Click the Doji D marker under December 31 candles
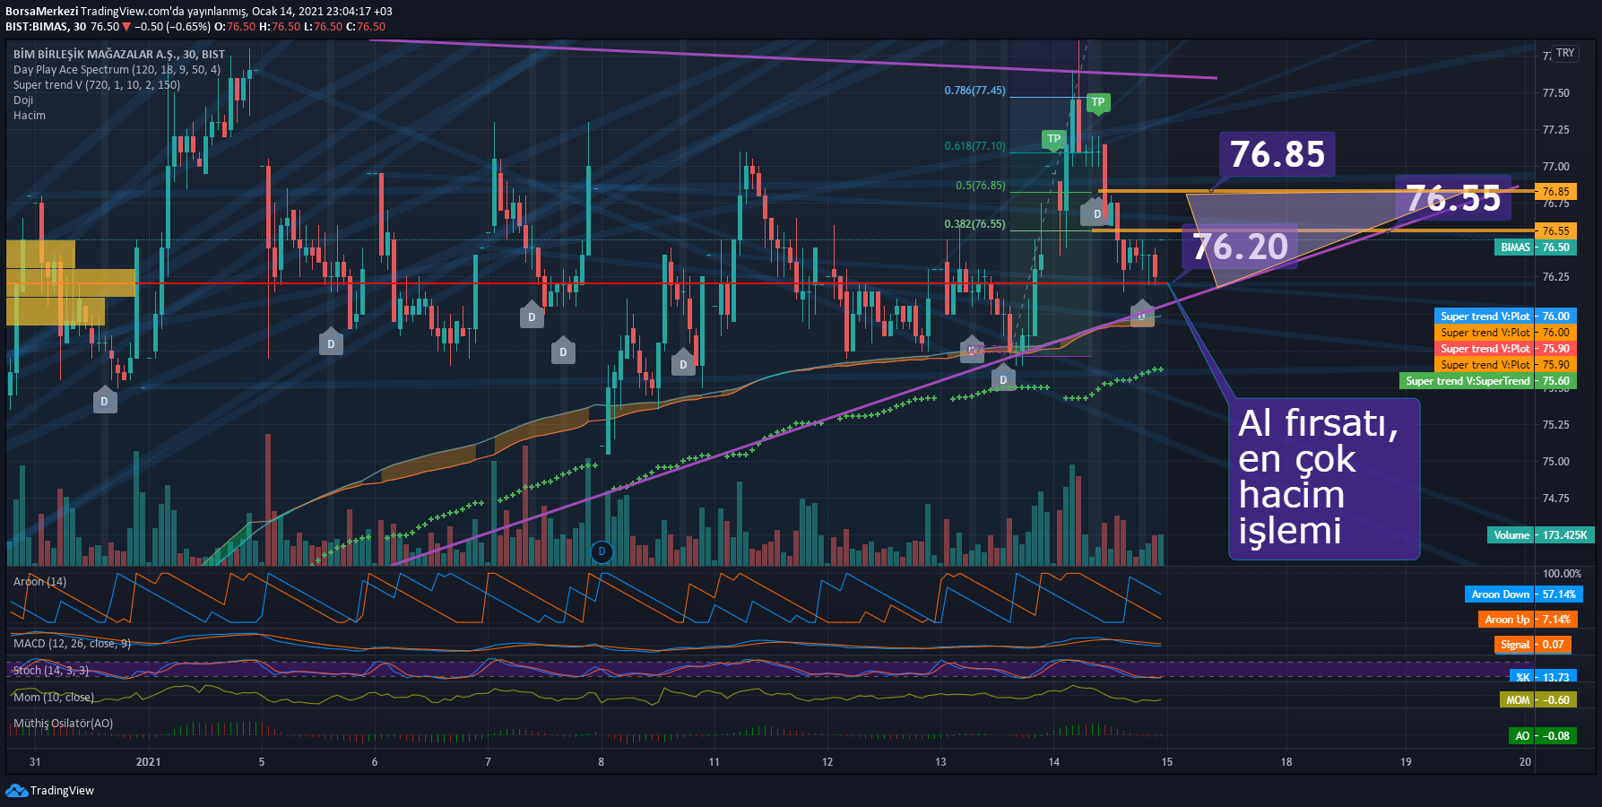The width and height of the screenshot is (1602, 807). pyautogui.click(x=104, y=400)
